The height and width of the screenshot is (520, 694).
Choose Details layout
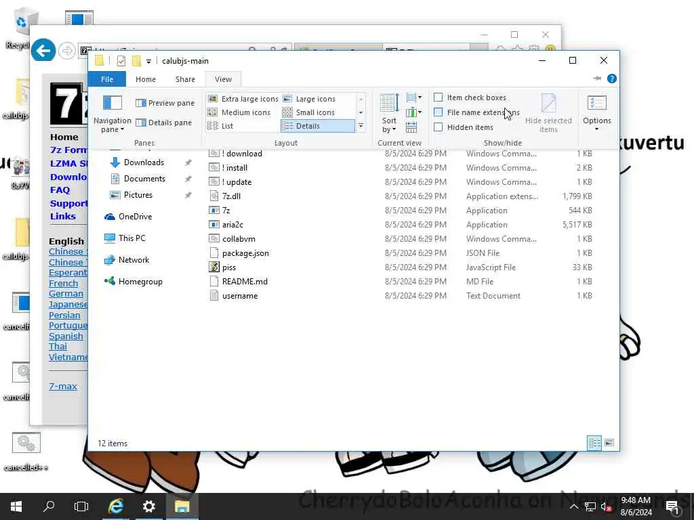point(317,125)
